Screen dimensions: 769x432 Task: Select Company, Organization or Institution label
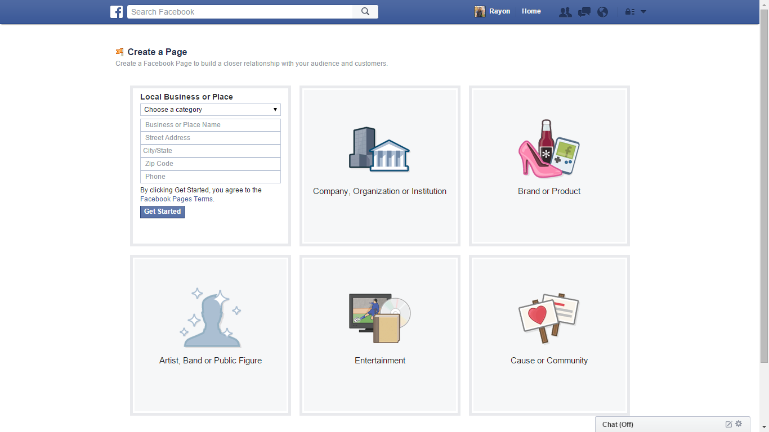click(x=379, y=191)
